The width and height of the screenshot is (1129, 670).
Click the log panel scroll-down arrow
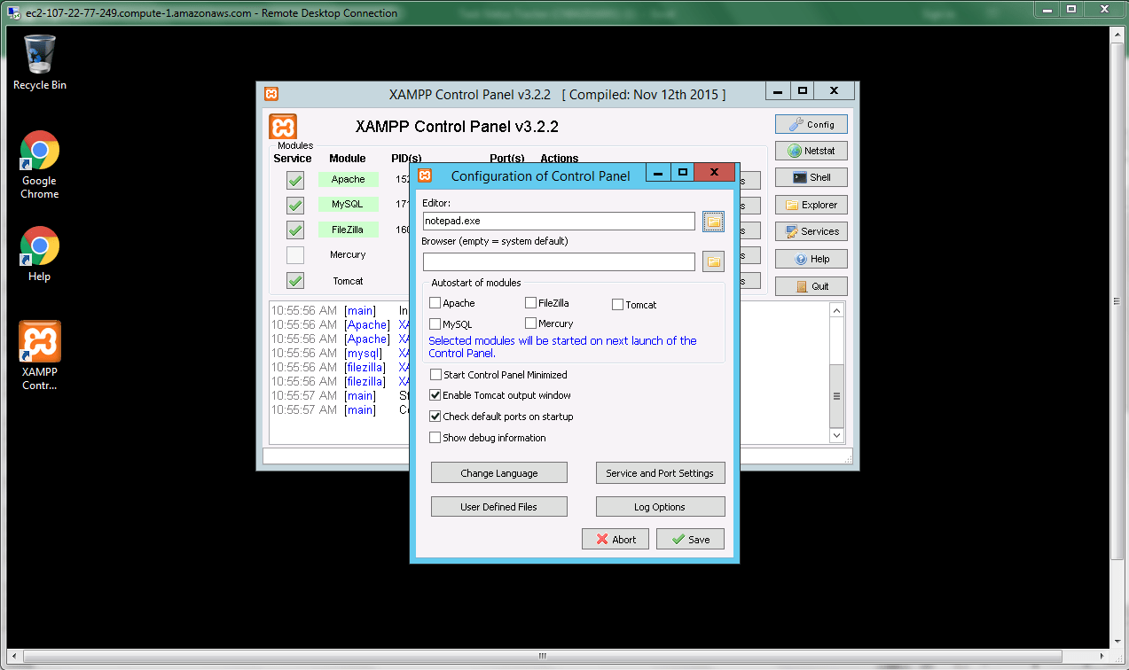(836, 436)
